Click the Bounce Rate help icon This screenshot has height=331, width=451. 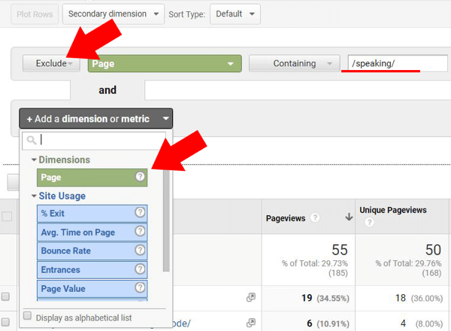point(139,251)
